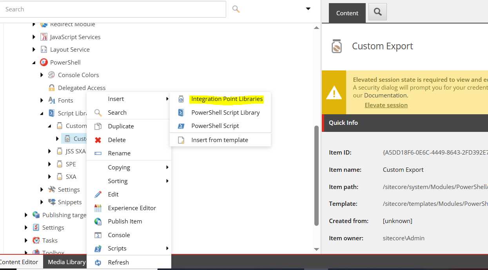Select the Fonts item icon
Image resolution: width=488 pixels, height=270 pixels.
click(52, 100)
